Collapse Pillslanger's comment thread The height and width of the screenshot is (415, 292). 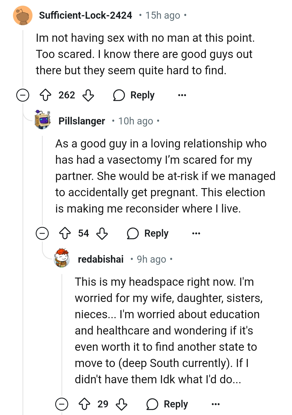pos(42,233)
